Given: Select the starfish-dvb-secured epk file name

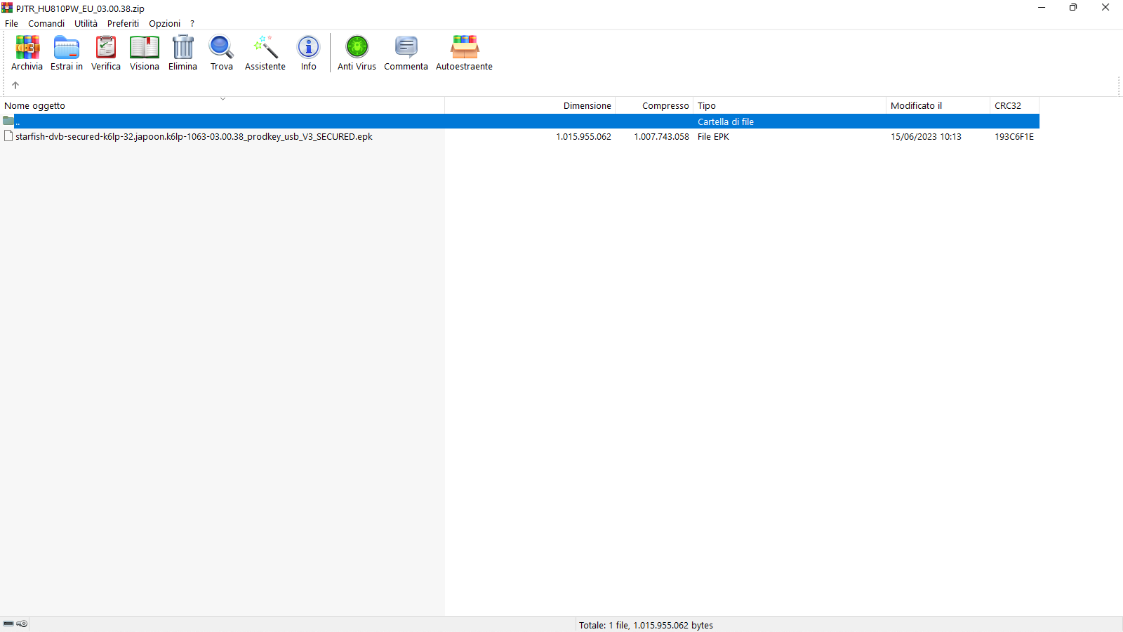Looking at the screenshot, I should point(194,136).
